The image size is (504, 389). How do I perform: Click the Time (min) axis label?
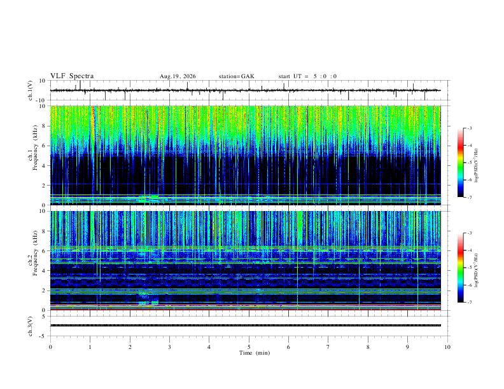point(255,353)
